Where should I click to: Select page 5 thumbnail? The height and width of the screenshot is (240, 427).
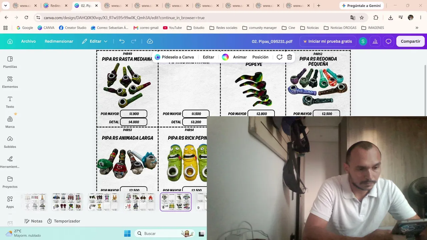(x=67, y=202)
